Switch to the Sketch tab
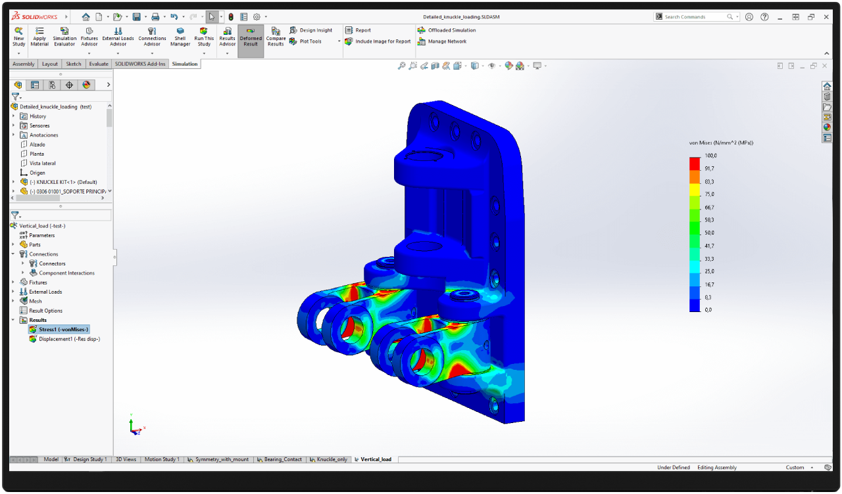Screen dimensions: 842x494 (74, 64)
